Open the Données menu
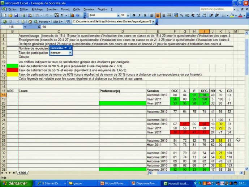 coord(89,9)
